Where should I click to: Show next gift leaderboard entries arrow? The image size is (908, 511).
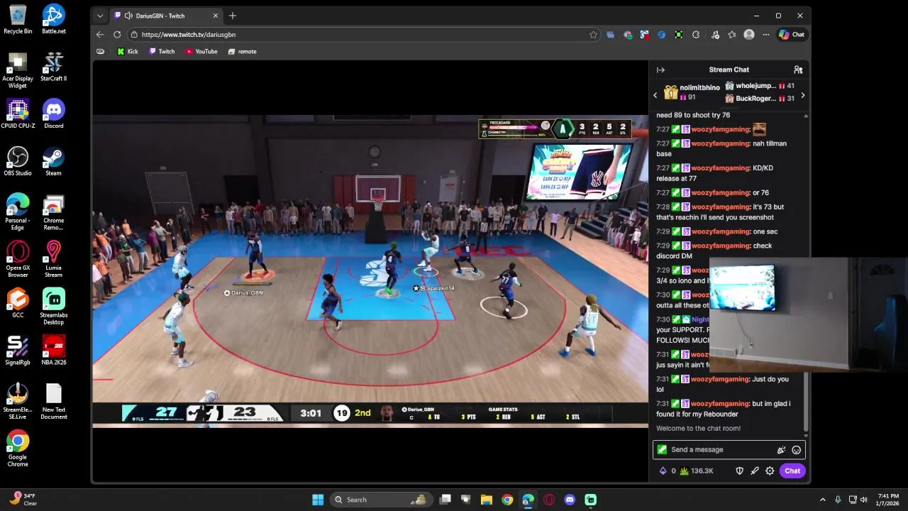coord(802,95)
